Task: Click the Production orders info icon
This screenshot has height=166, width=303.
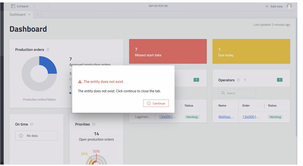Action: 48,50
